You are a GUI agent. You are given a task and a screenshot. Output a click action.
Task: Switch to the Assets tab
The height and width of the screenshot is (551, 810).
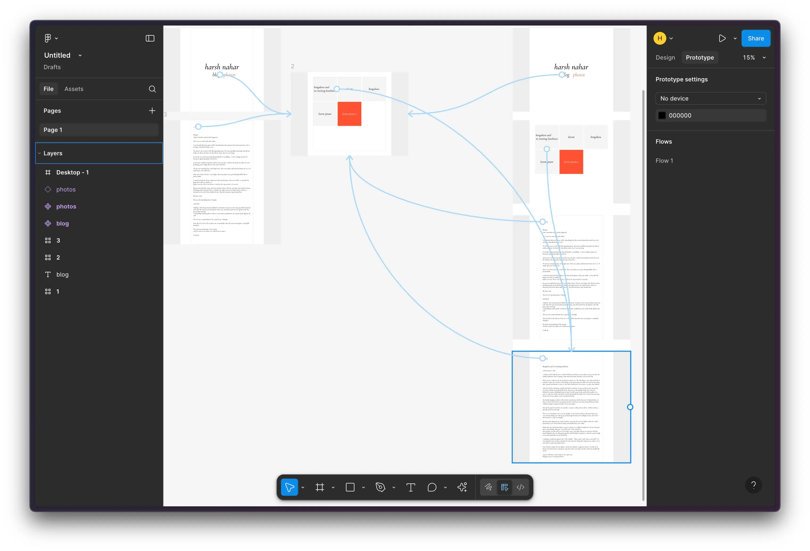pyautogui.click(x=74, y=89)
